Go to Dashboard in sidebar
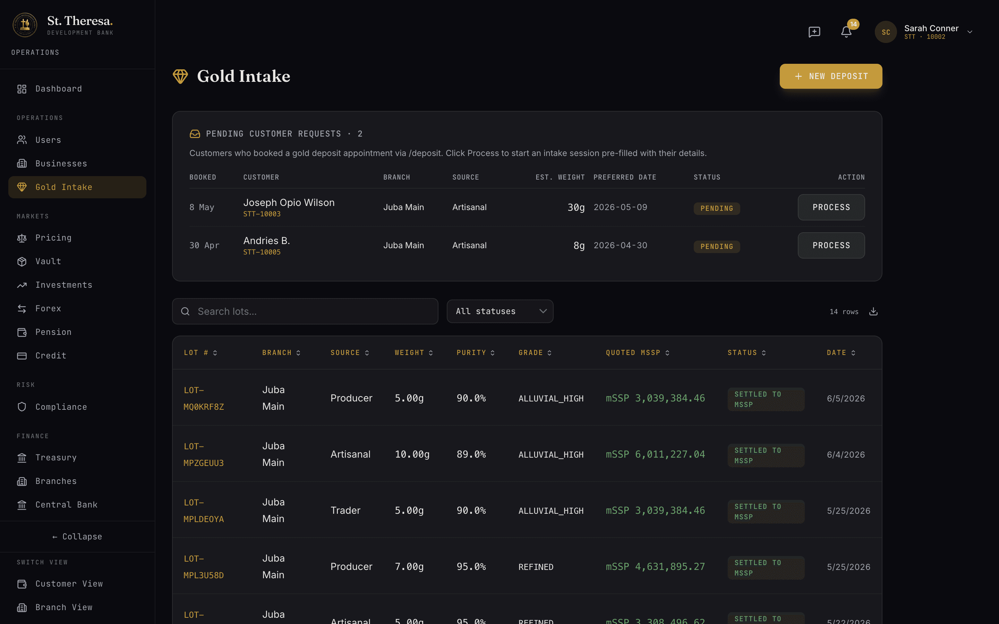Viewport: 999px width, 624px height. click(x=77, y=89)
